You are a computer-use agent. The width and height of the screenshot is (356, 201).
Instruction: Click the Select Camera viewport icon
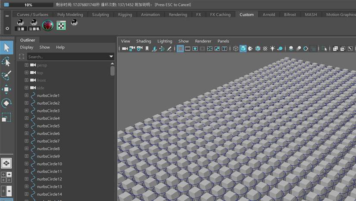125,49
